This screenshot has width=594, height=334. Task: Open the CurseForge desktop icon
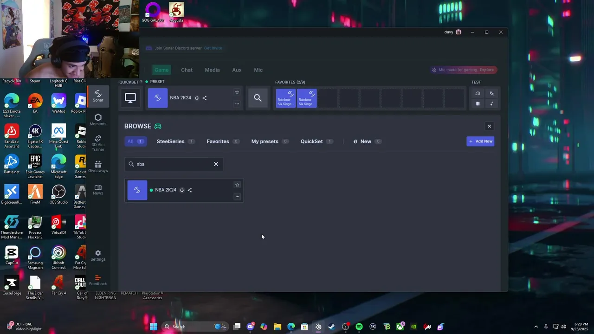(12, 285)
